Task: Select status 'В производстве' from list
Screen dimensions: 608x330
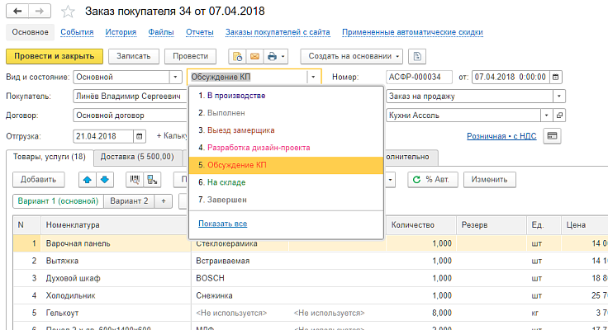Action: tap(237, 96)
